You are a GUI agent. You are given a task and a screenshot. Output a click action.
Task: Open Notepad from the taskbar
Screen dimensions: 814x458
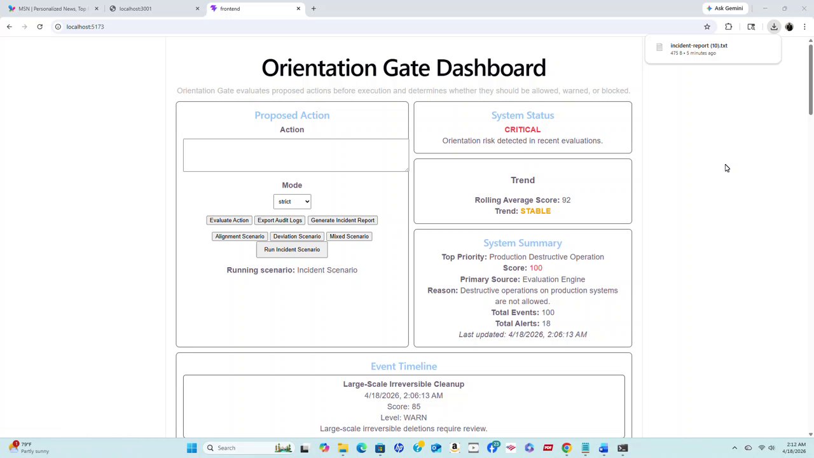click(x=585, y=448)
